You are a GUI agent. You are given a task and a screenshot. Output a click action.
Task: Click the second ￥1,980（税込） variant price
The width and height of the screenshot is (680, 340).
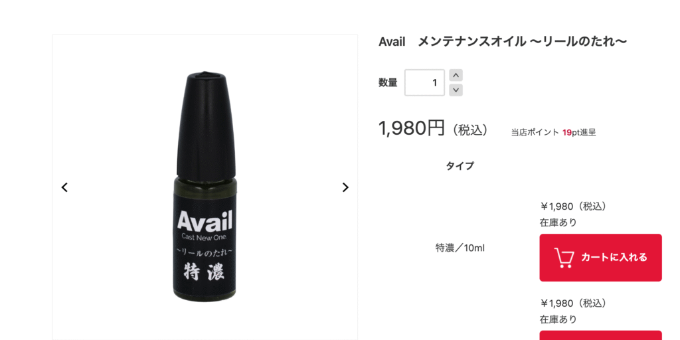coord(573,303)
